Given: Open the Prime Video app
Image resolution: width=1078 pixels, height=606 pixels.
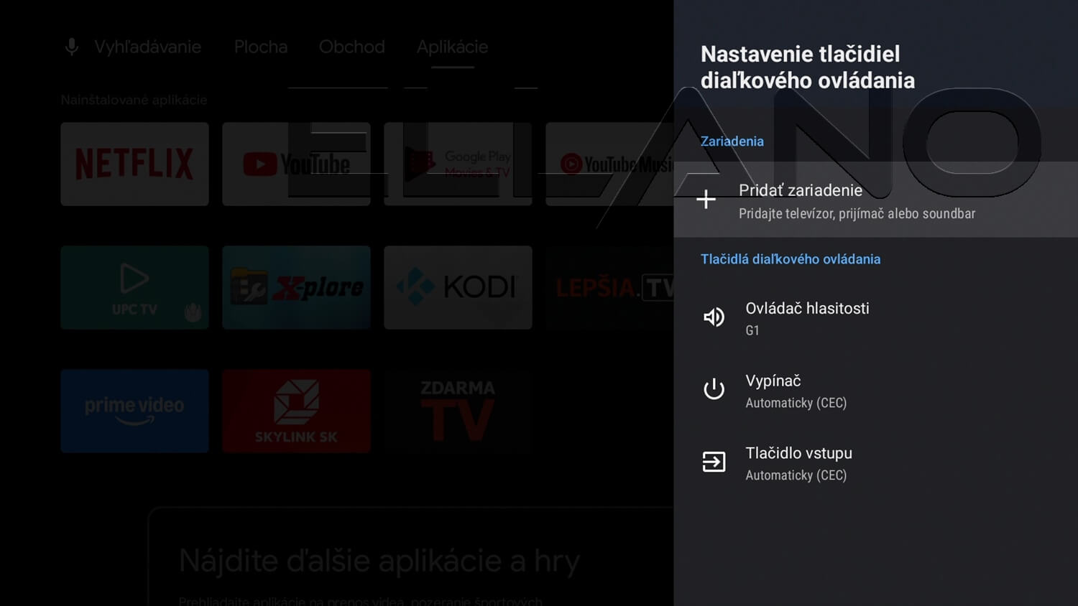Looking at the screenshot, I should pyautogui.click(x=134, y=411).
